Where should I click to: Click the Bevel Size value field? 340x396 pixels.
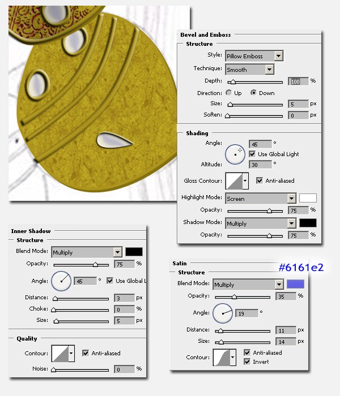[298, 104]
